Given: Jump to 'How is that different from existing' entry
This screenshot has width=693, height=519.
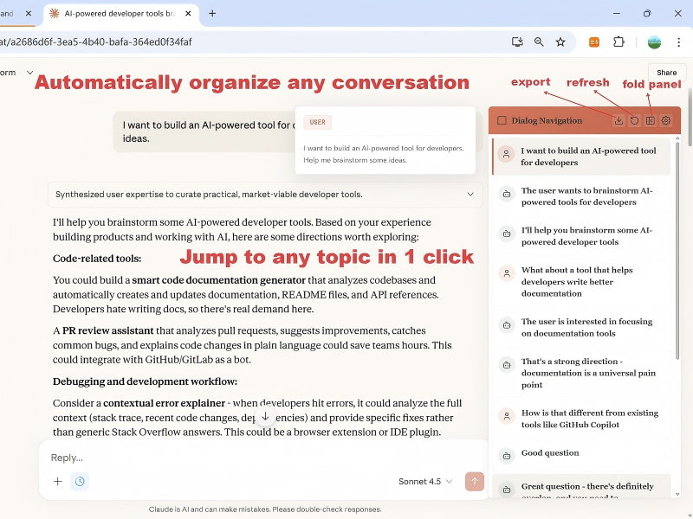Looking at the screenshot, I should 581,419.
